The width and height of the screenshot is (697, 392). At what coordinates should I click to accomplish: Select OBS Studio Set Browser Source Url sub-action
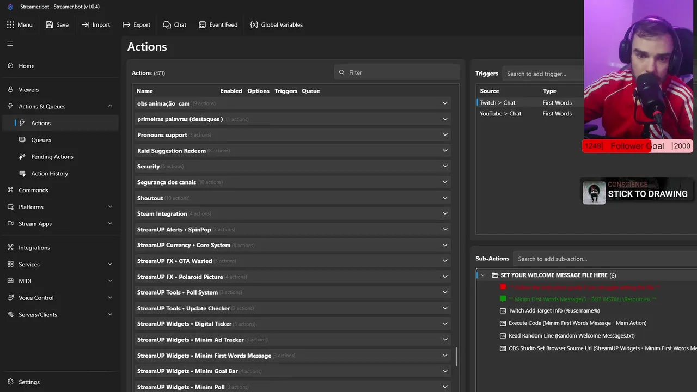(598, 348)
